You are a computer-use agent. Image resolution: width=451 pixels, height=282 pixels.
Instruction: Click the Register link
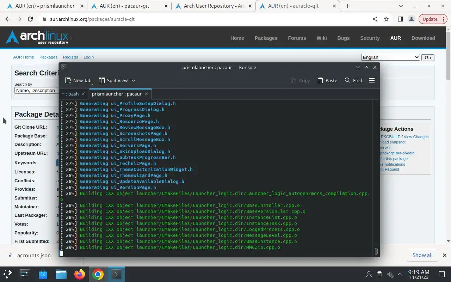click(x=70, y=57)
